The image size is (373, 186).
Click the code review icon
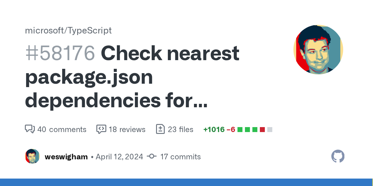[x=101, y=129]
